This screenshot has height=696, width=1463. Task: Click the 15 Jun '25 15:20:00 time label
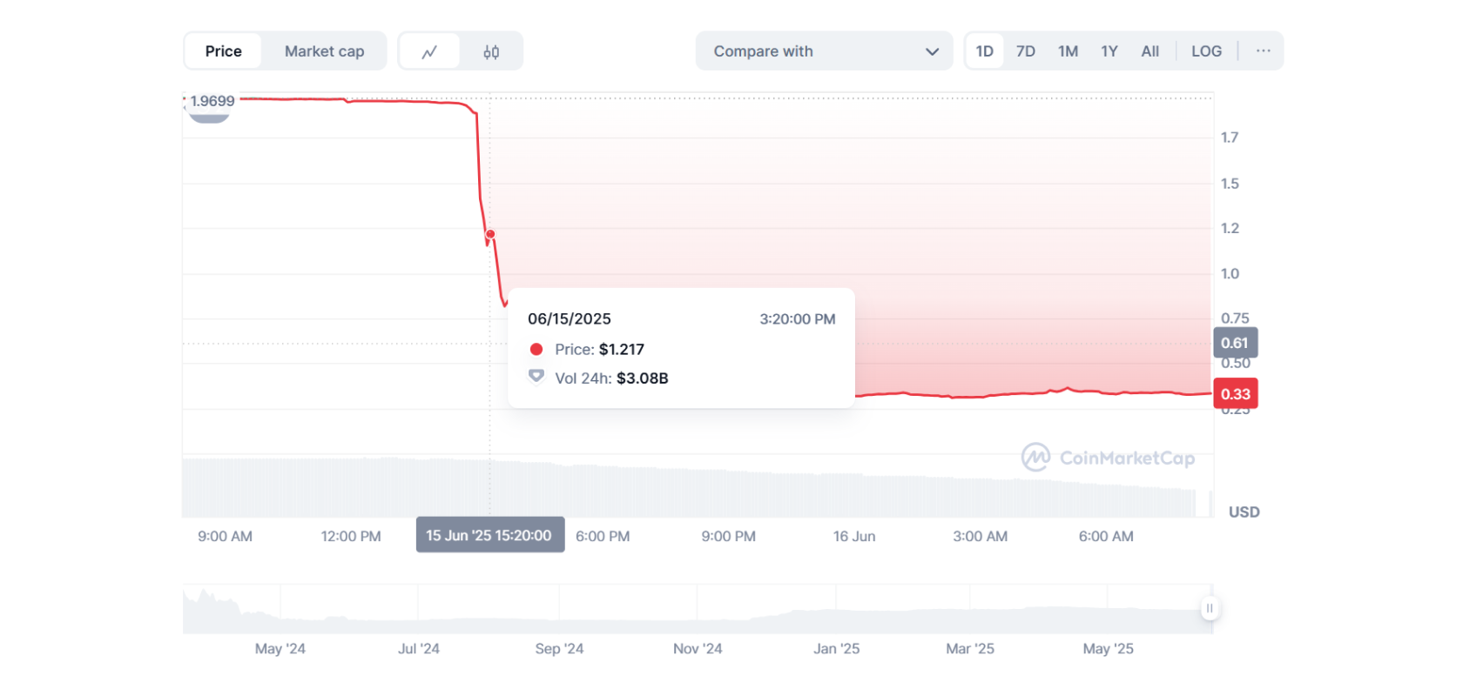pos(489,535)
